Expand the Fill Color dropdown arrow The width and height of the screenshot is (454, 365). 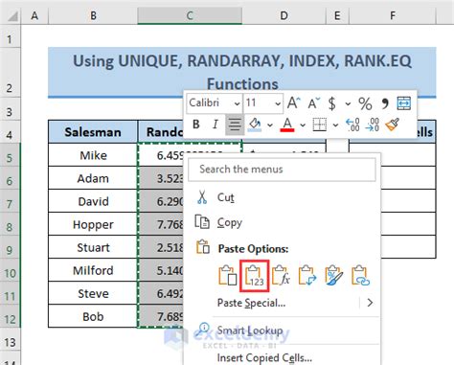270,125
